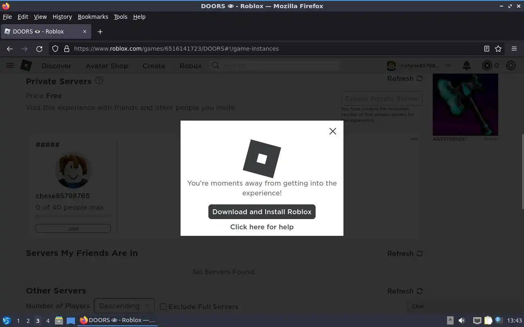
Task: Switch to workspace 1
Action: pos(18,321)
